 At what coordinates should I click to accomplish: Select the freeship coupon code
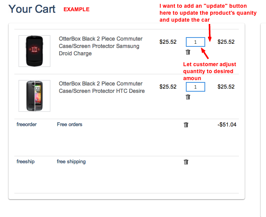point(26,162)
